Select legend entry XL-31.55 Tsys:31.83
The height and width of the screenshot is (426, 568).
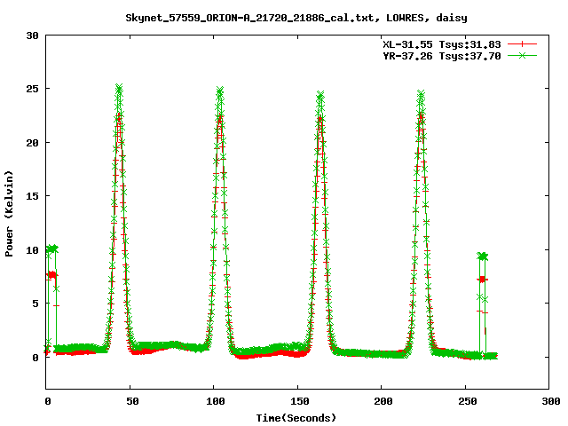(x=442, y=44)
